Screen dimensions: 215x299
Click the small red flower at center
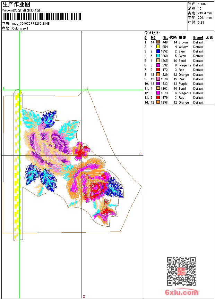point(81,151)
